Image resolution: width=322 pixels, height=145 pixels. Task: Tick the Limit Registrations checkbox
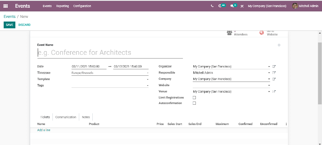click(x=194, y=98)
